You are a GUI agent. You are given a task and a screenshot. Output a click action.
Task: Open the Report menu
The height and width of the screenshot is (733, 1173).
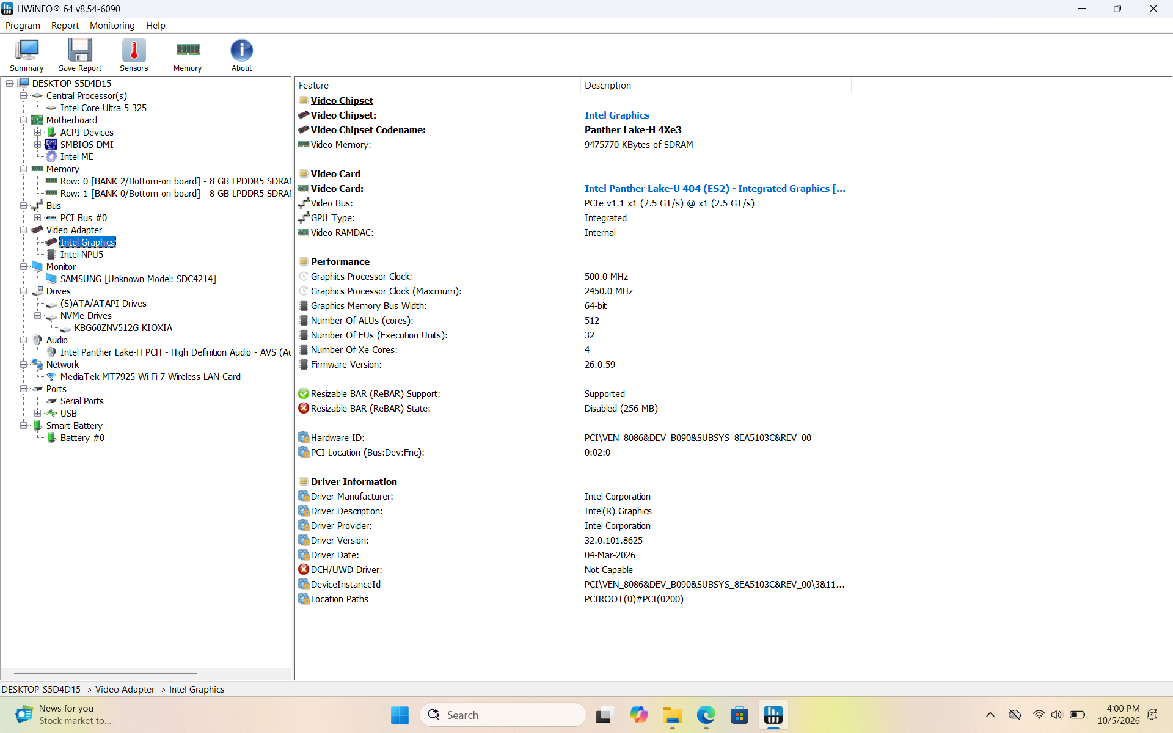(x=65, y=25)
